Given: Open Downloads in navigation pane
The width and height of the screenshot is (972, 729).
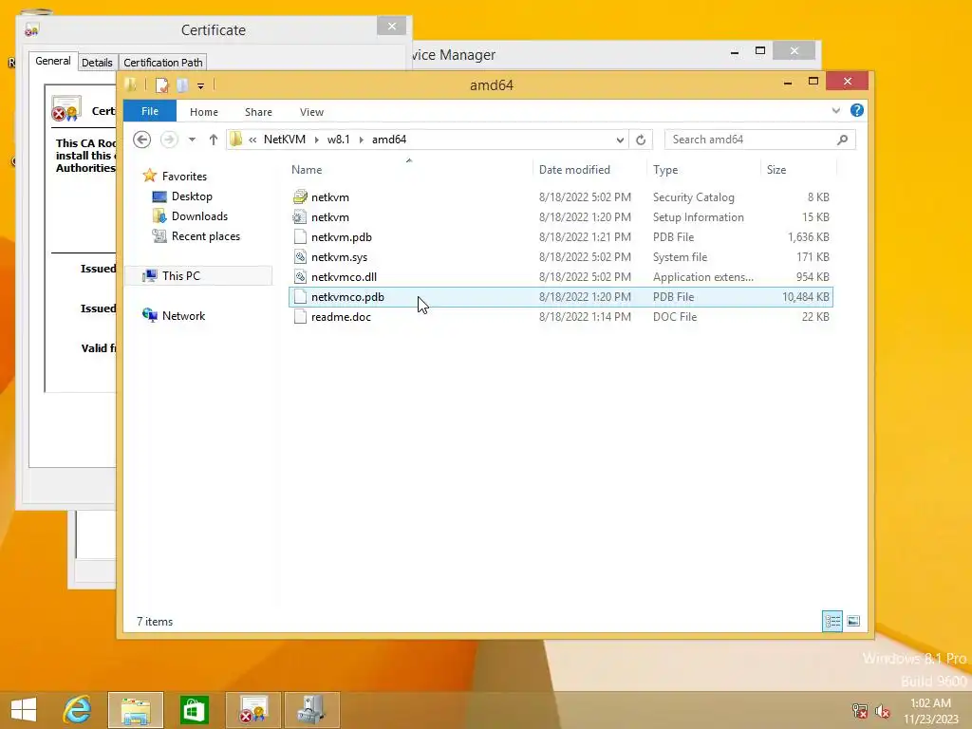Looking at the screenshot, I should pyautogui.click(x=199, y=215).
